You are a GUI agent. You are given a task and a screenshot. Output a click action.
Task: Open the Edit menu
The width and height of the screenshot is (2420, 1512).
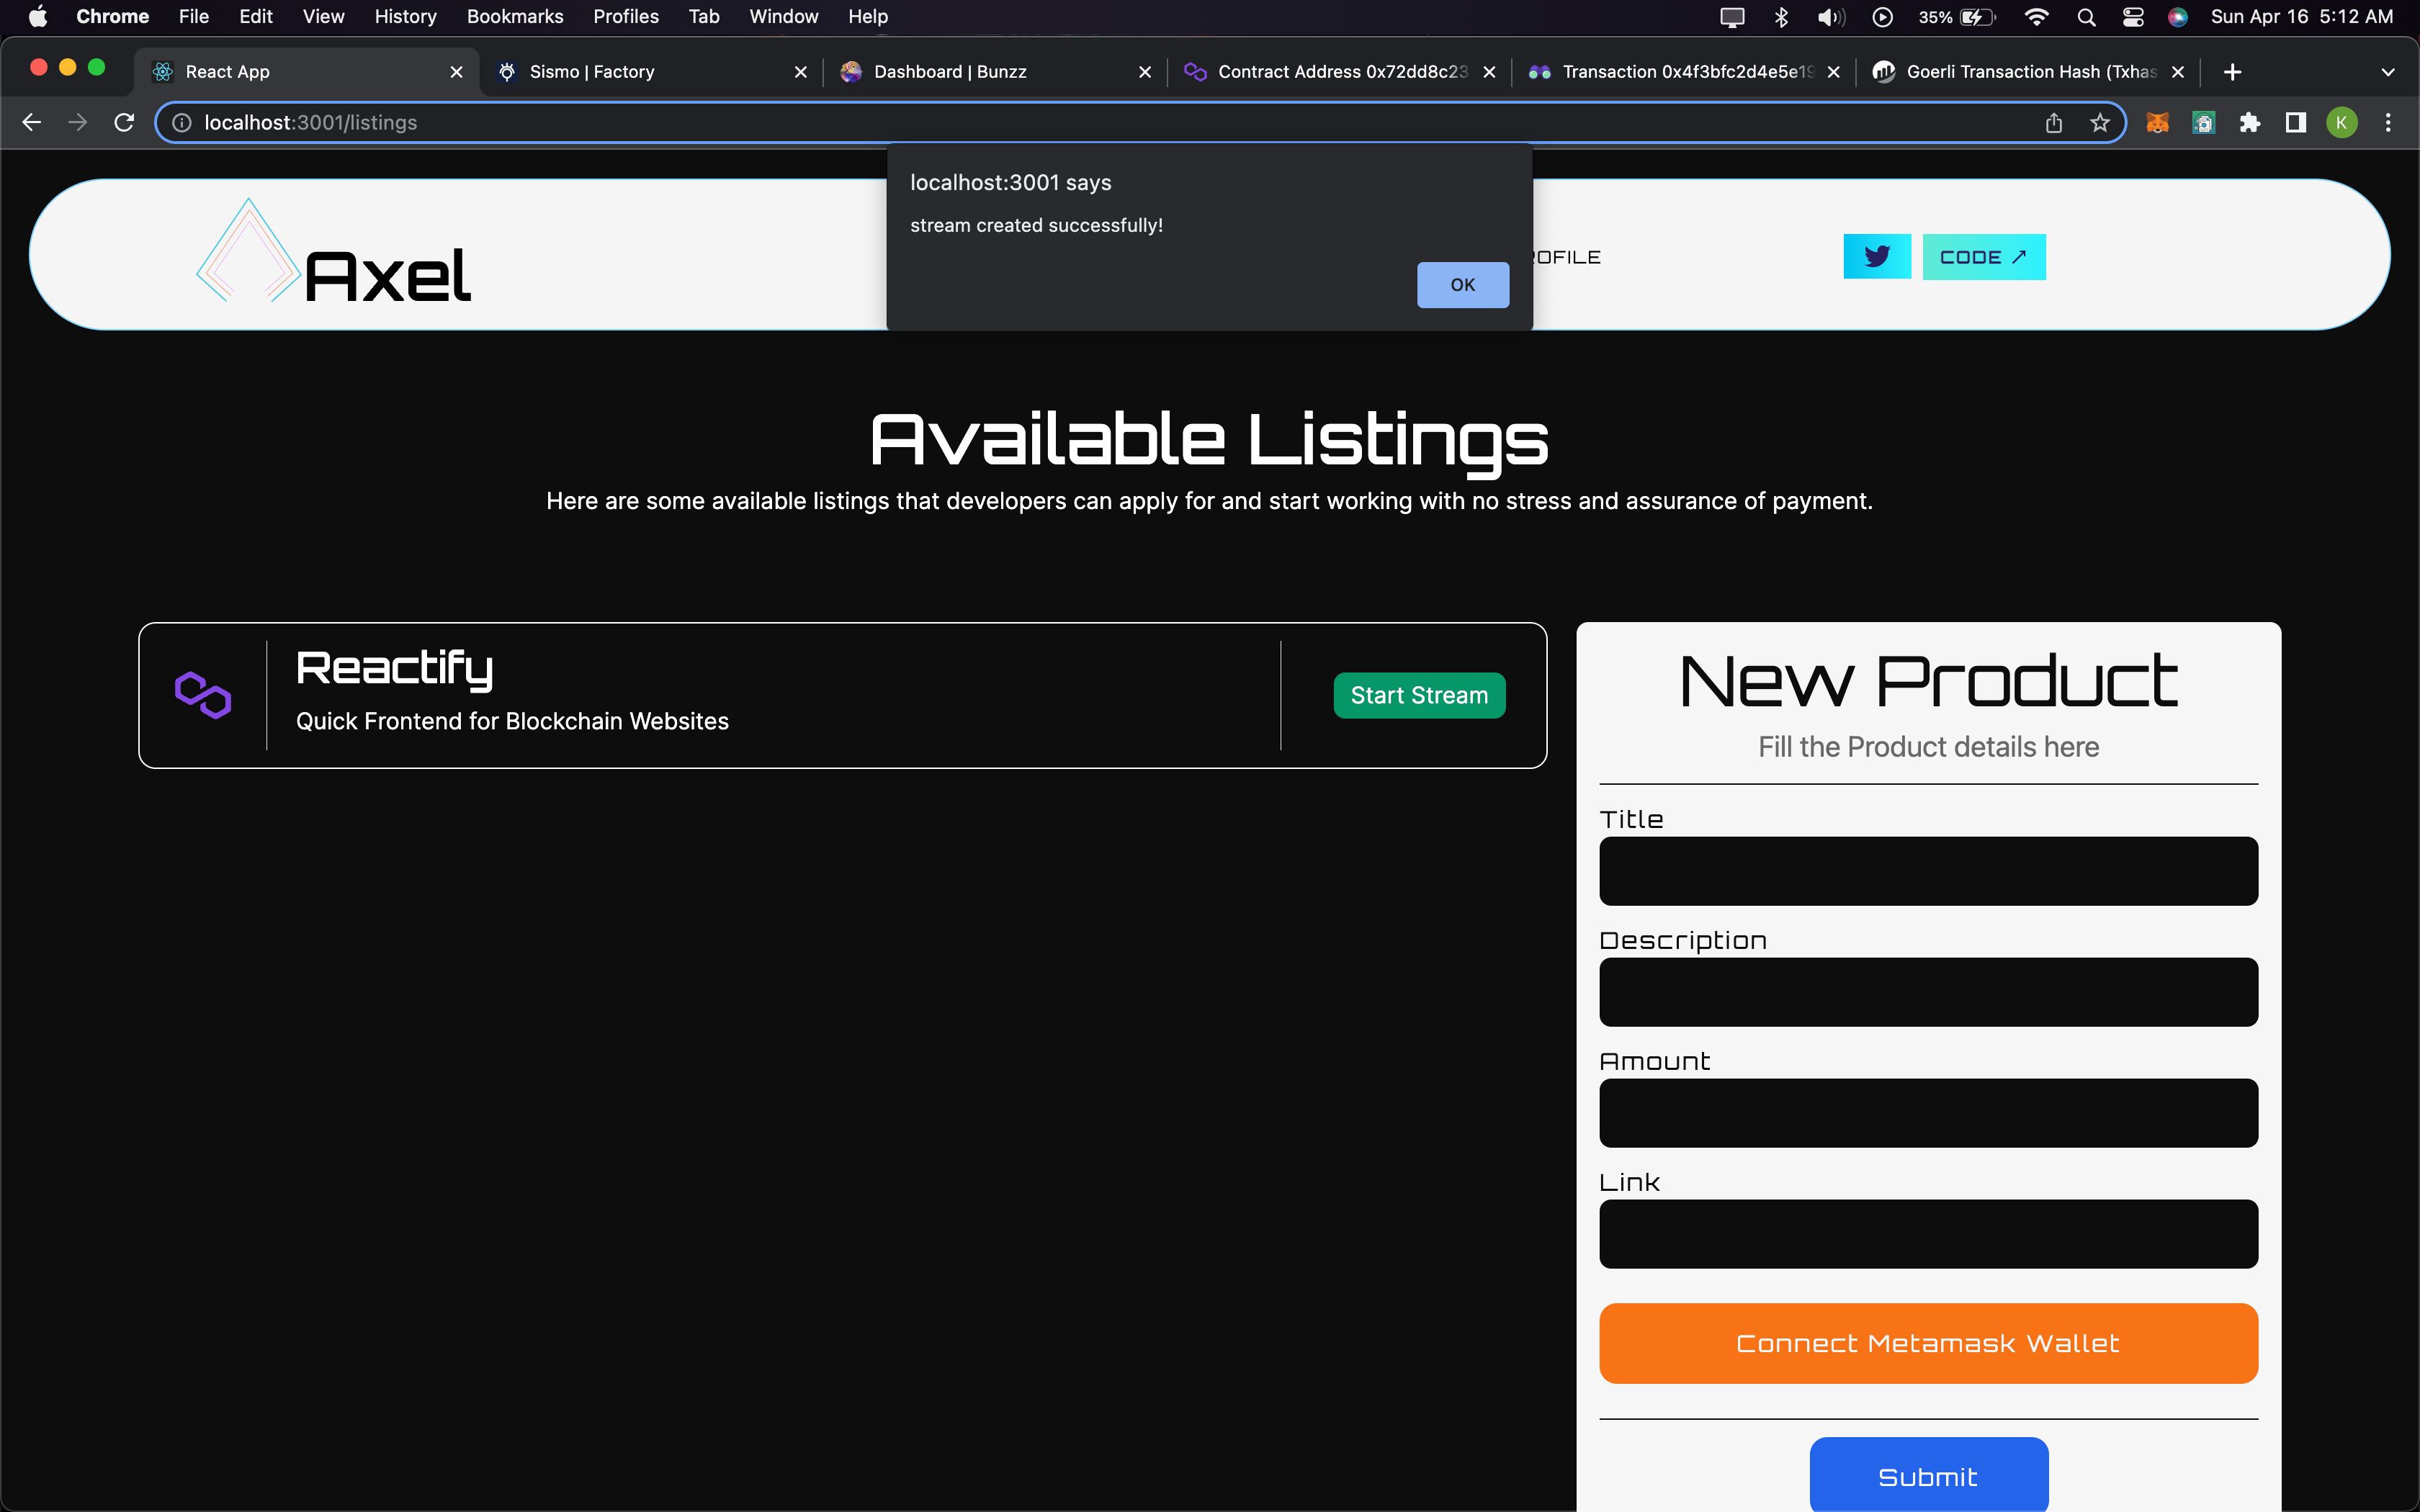[x=256, y=16]
